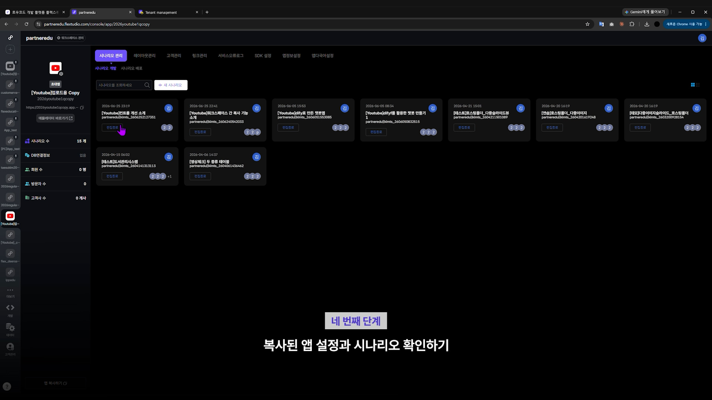The width and height of the screenshot is (712, 400).
Task: Click 편집종료 on the [영상체크] 두 종류 테이블 card
Action: (x=200, y=176)
